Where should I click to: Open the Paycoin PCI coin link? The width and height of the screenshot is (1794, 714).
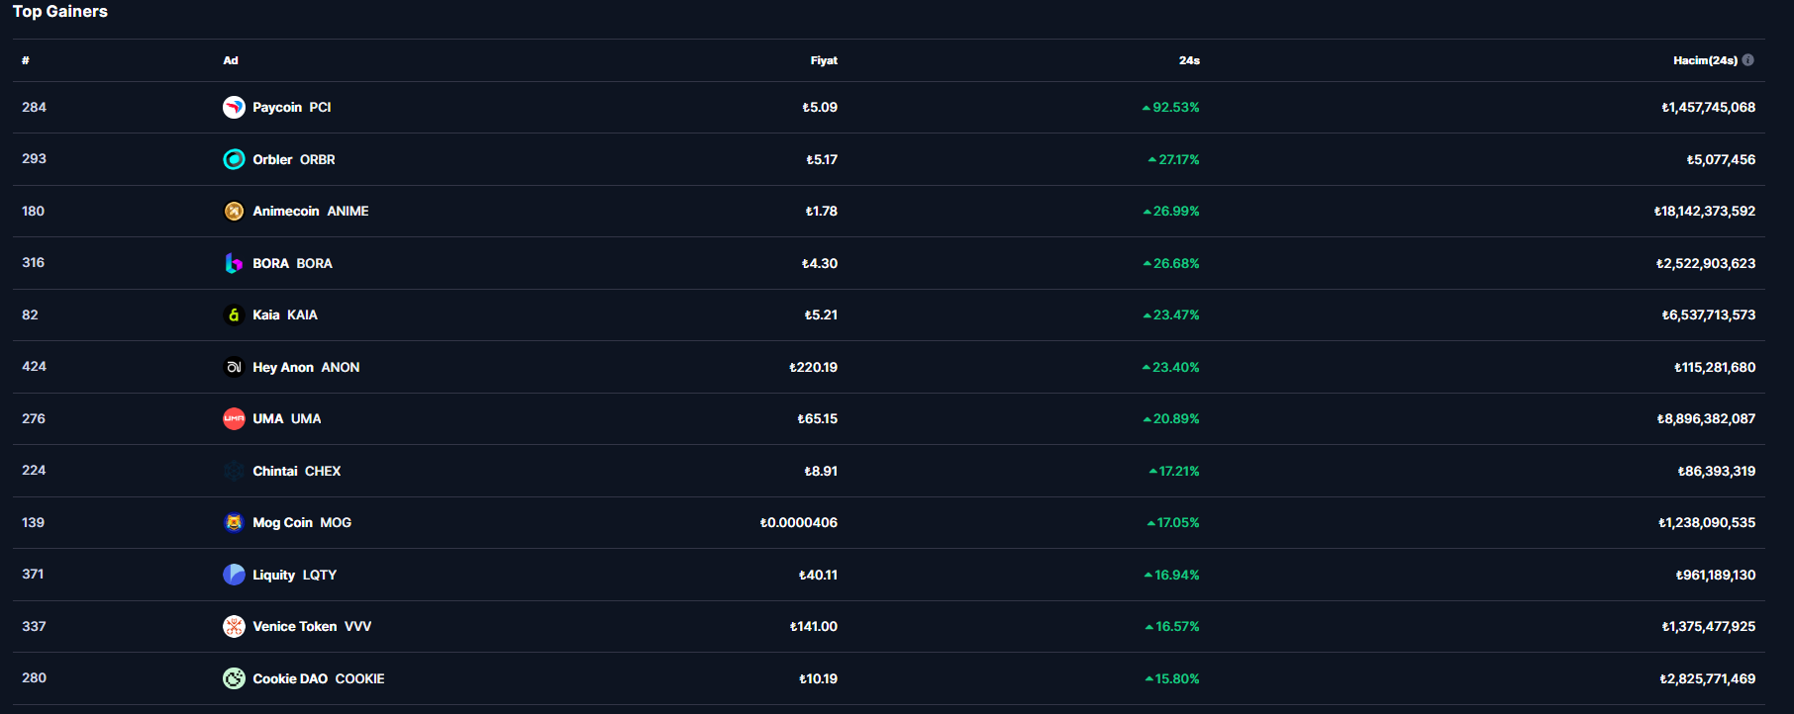click(291, 107)
